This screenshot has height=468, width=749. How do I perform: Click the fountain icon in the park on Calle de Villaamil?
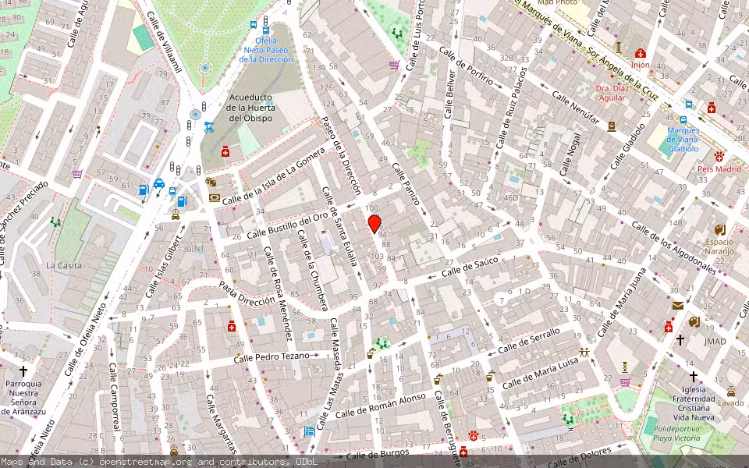click(x=205, y=68)
